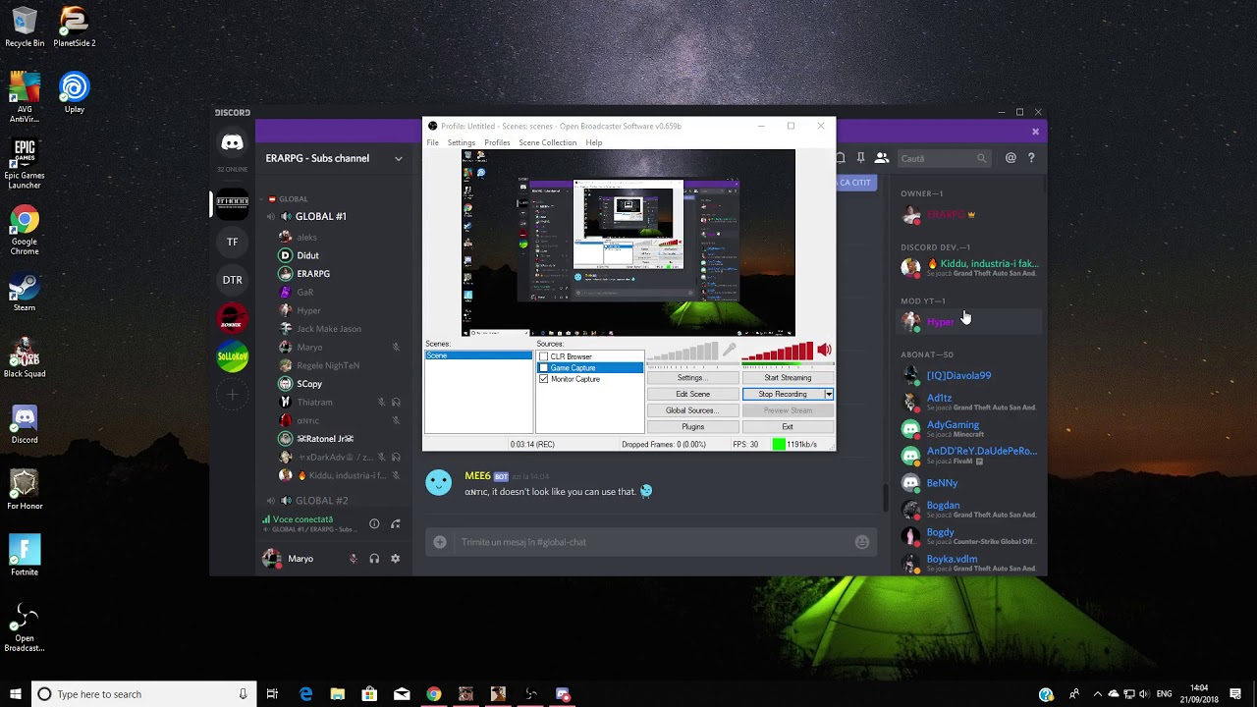Click the Windows taskbar search box
Viewport: 1257px width, 707px height.
(144, 694)
